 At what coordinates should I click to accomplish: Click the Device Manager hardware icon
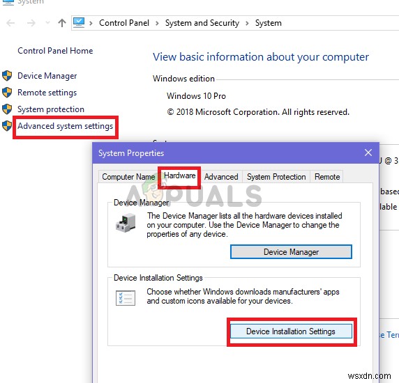[x=126, y=223]
